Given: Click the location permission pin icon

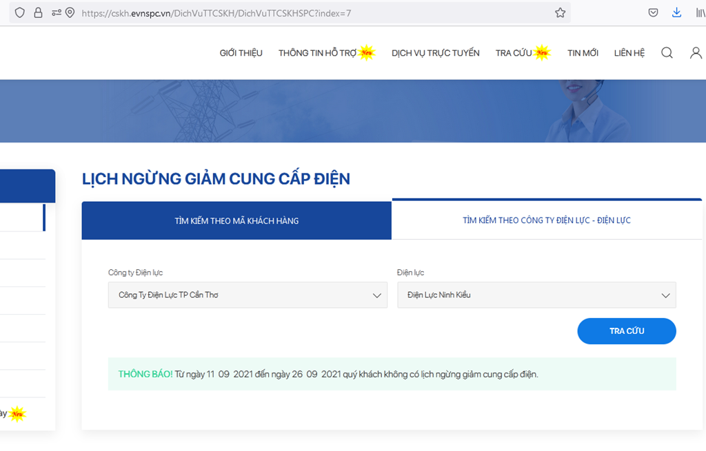Looking at the screenshot, I should coord(70,12).
